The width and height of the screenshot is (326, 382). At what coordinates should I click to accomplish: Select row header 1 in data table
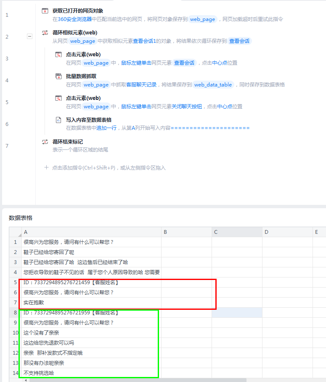16,242
